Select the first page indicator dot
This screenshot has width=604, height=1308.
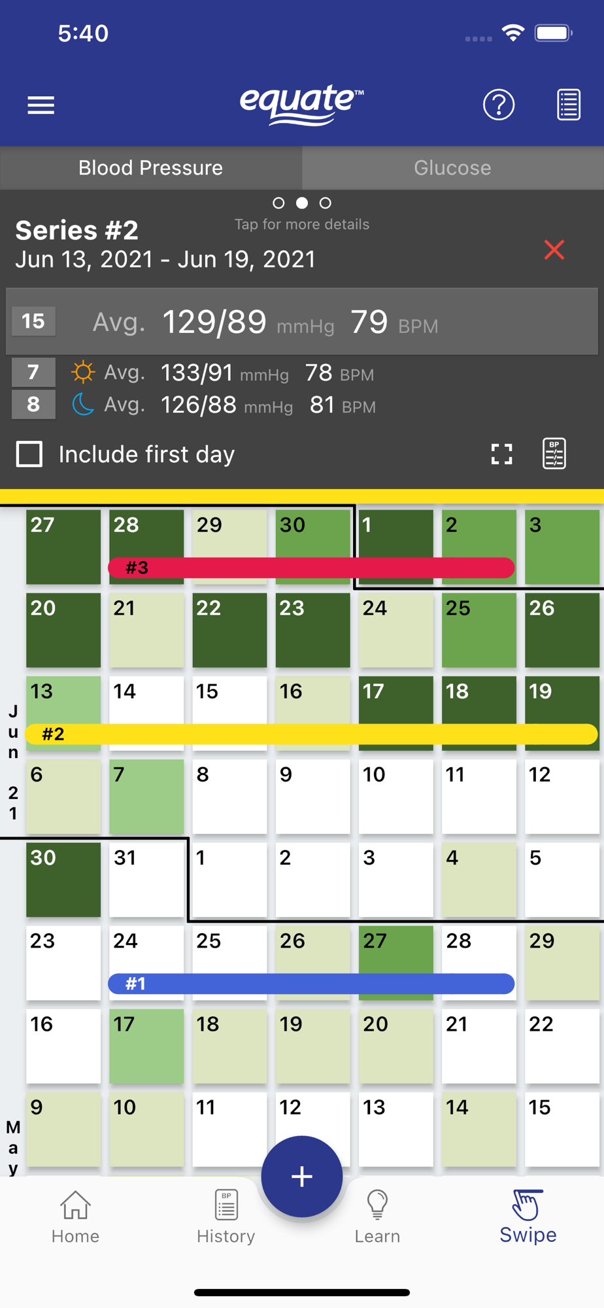(x=278, y=203)
